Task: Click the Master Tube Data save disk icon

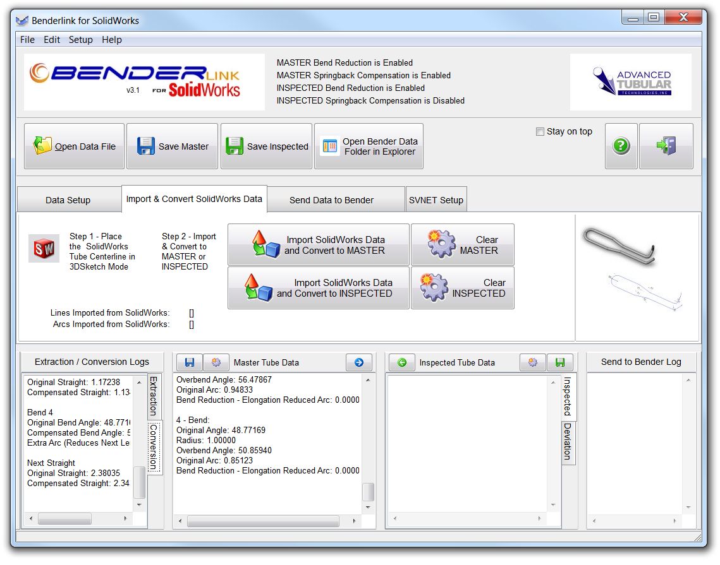Action: [189, 362]
